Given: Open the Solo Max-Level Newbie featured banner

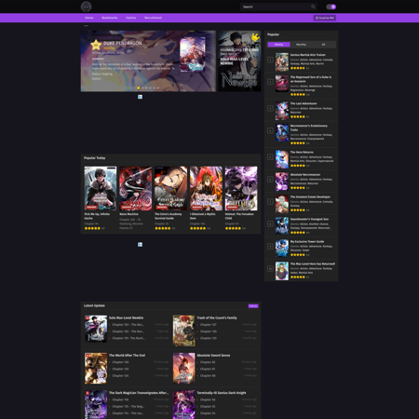Looking at the screenshot, I should pyautogui.click(x=239, y=61).
